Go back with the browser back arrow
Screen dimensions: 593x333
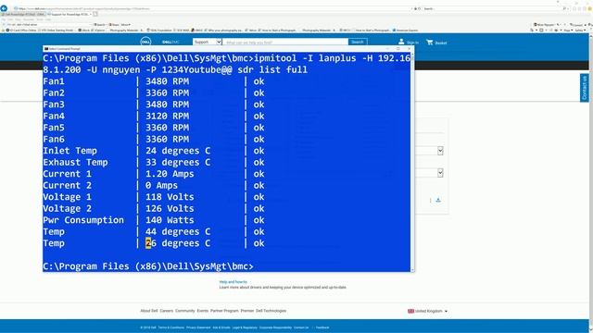pyautogui.click(x=4, y=8)
